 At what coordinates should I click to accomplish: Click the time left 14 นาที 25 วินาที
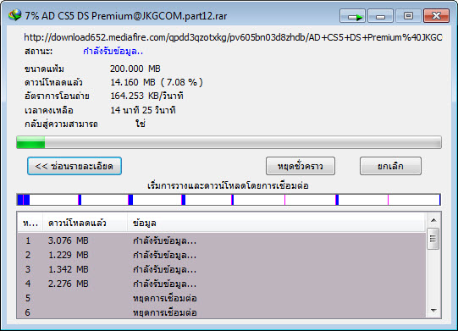(x=143, y=110)
